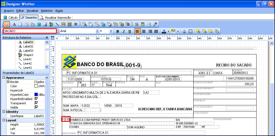Select the DBCalc data component
The width and height of the screenshot is (275, 136).
pos(103,24)
